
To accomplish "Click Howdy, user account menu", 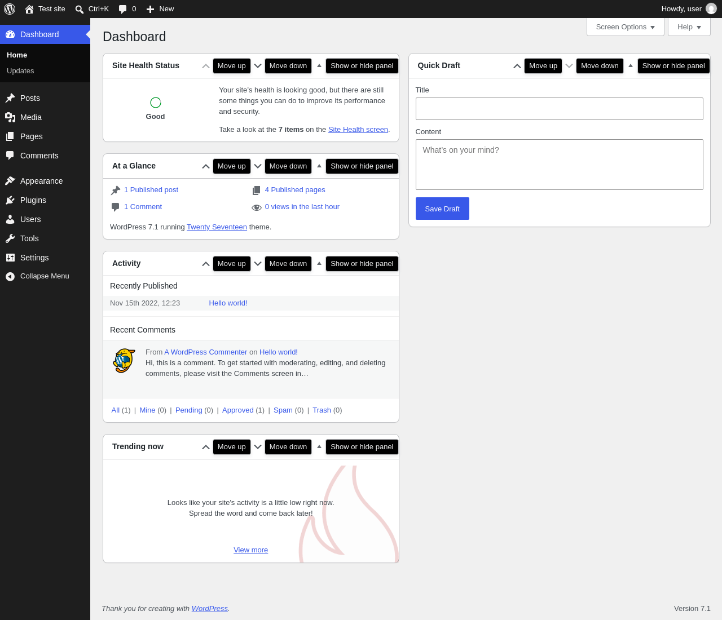I will [689, 9].
